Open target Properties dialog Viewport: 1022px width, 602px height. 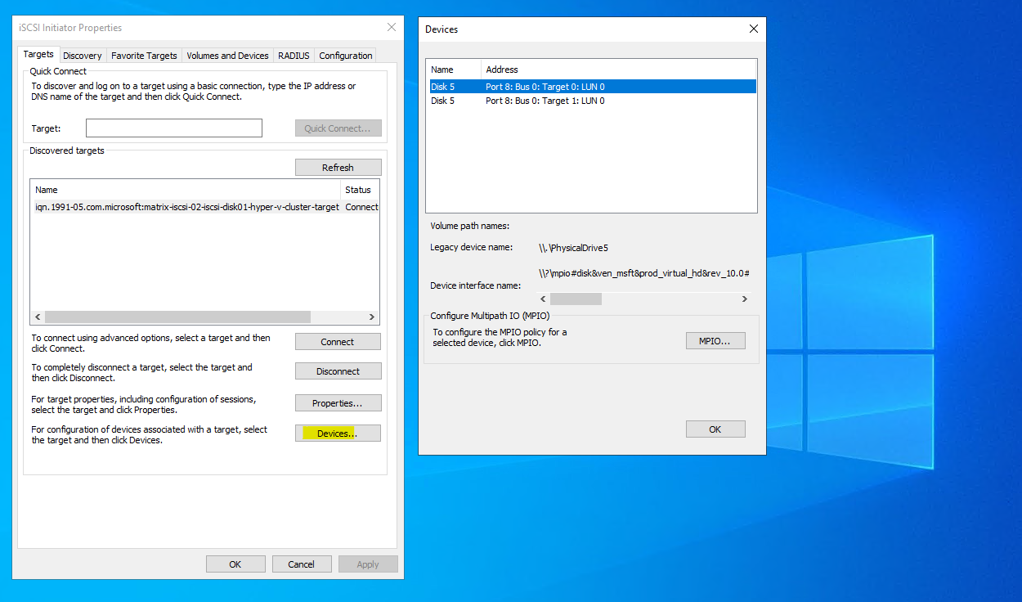coord(338,403)
